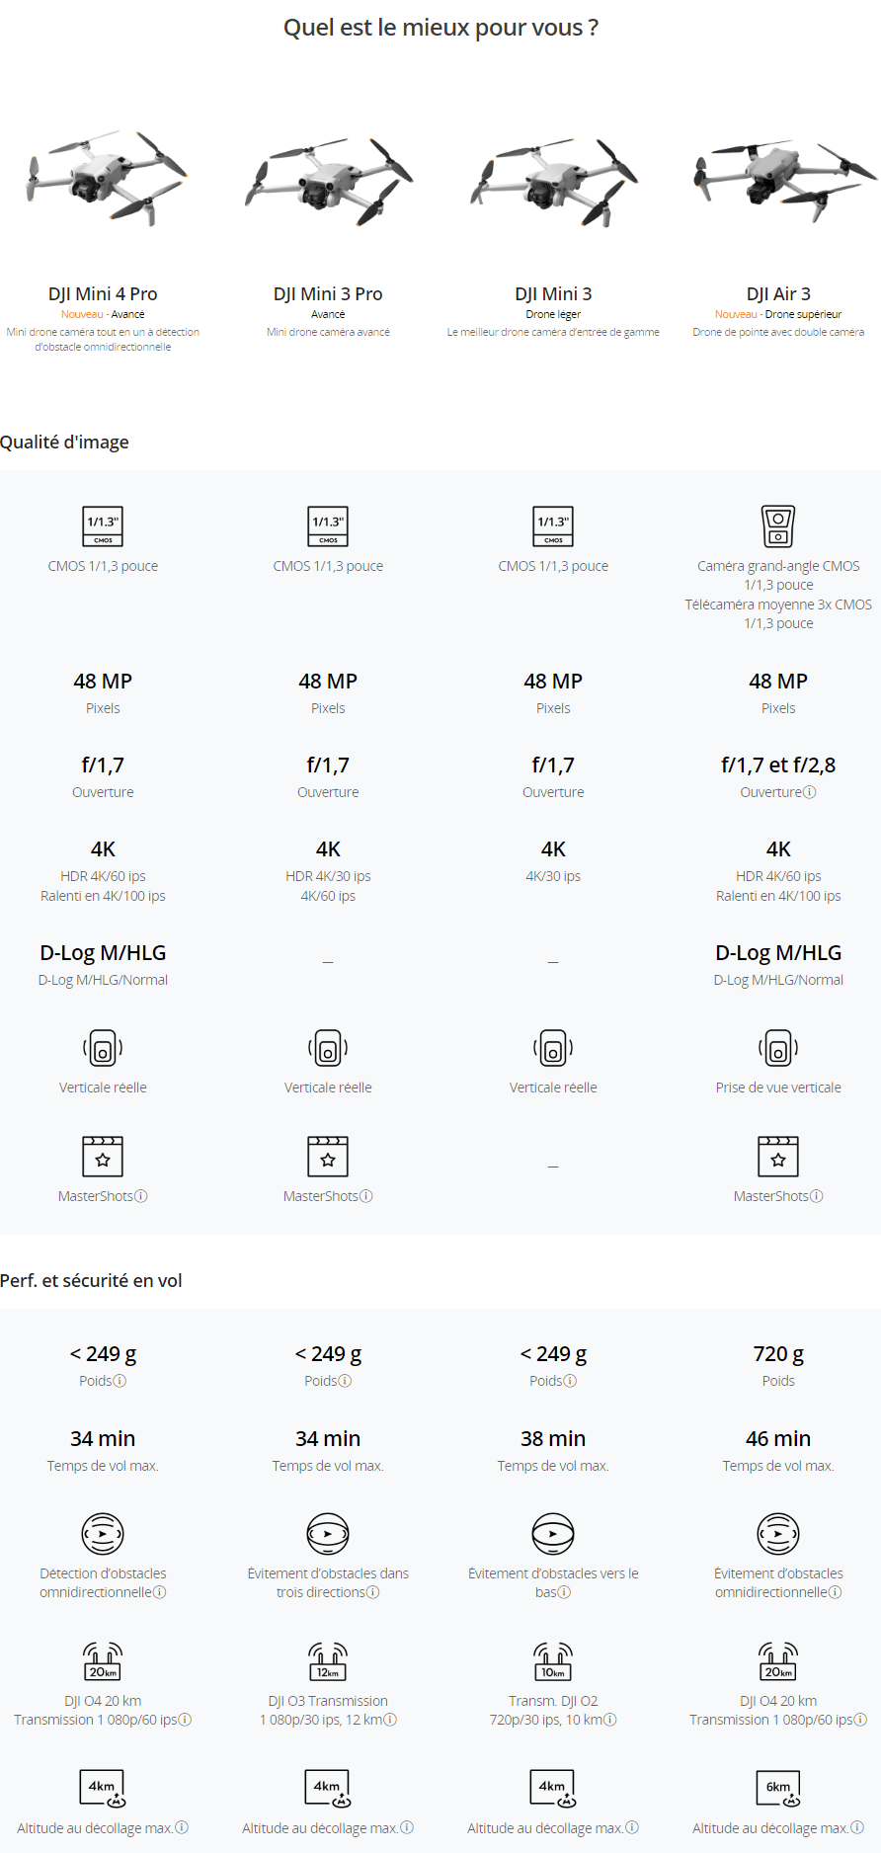This screenshot has height=1853, width=881.
Task: Click 20km transmission icon for Air 3
Action: click(778, 1661)
